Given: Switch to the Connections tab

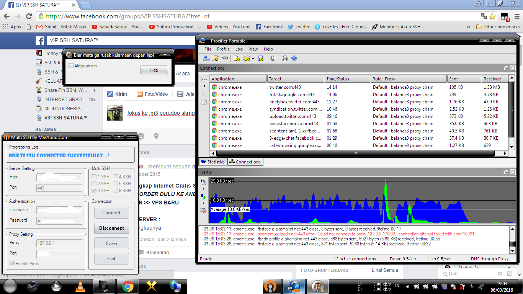Looking at the screenshot, I should pos(245,162).
